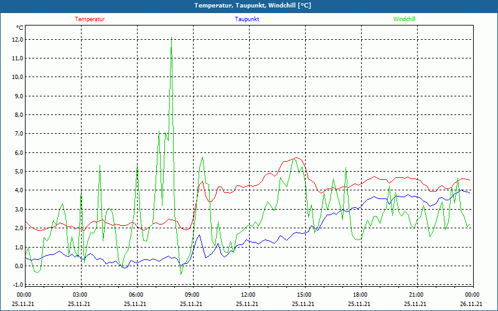
Task: Click the 06:00 time axis label
Action: point(135,295)
